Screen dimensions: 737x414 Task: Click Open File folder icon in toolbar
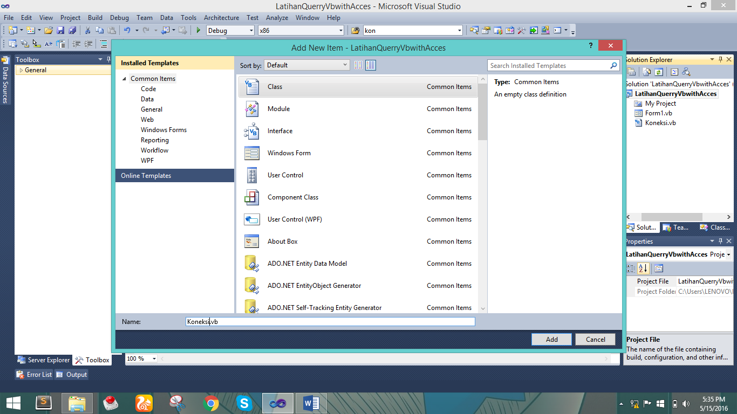pos(49,30)
